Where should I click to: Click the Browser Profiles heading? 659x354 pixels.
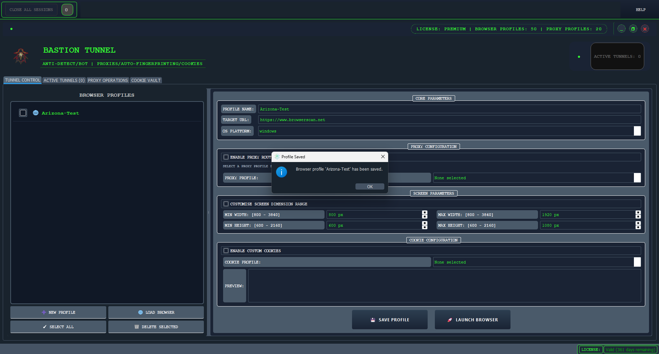107,95
